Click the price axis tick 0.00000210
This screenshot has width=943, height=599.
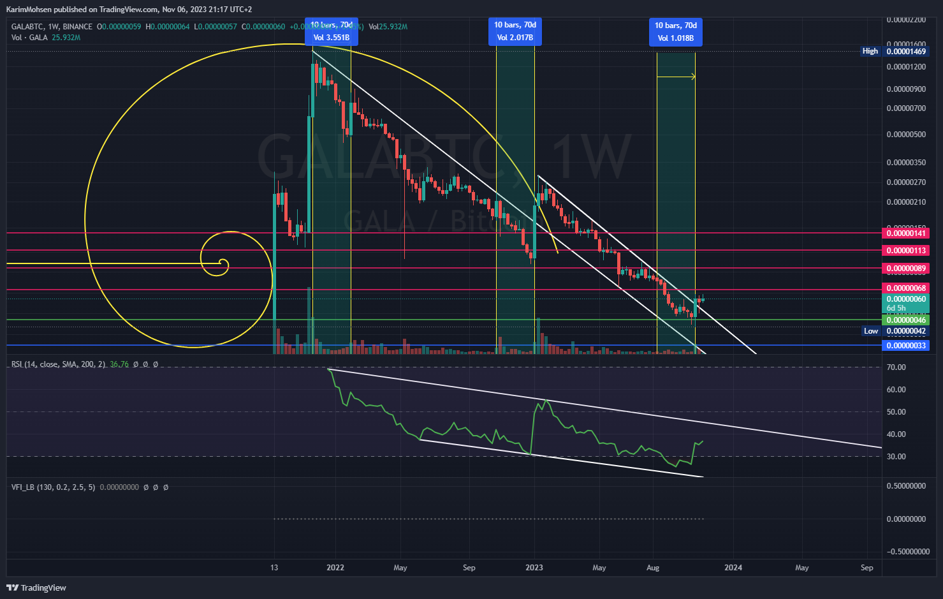[x=906, y=202]
